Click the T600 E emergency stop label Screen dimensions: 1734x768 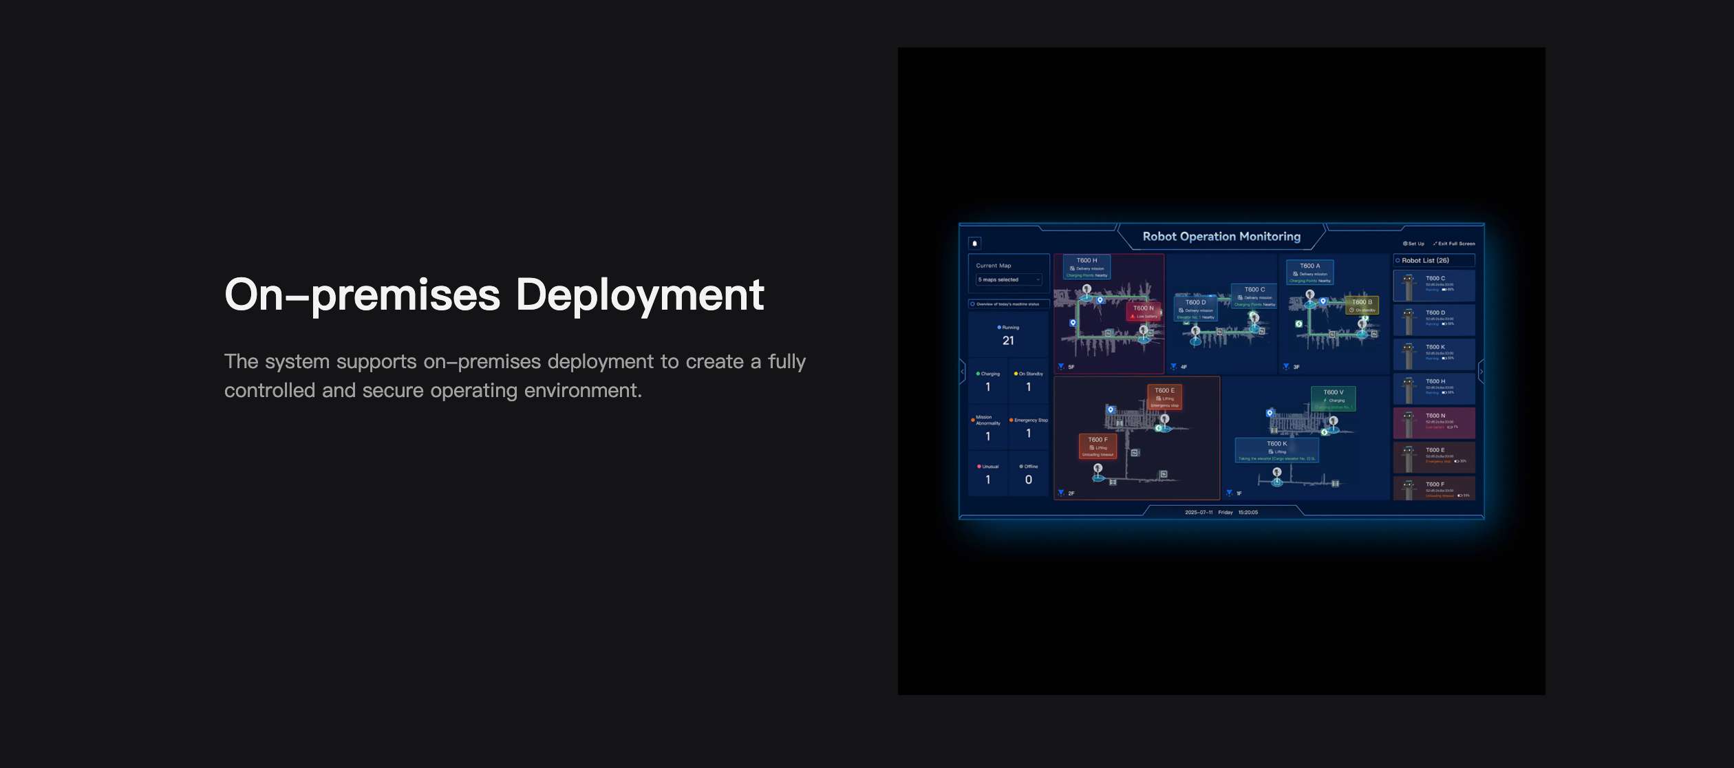pyautogui.click(x=1165, y=397)
